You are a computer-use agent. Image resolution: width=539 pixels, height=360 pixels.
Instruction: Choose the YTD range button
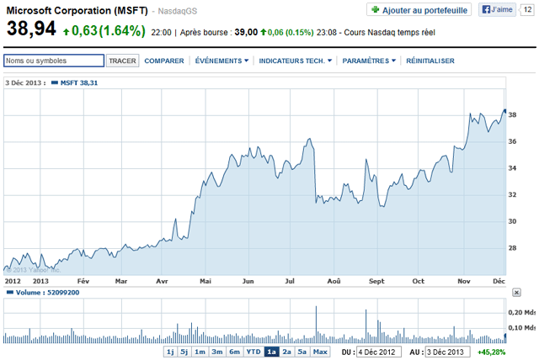pos(252,352)
